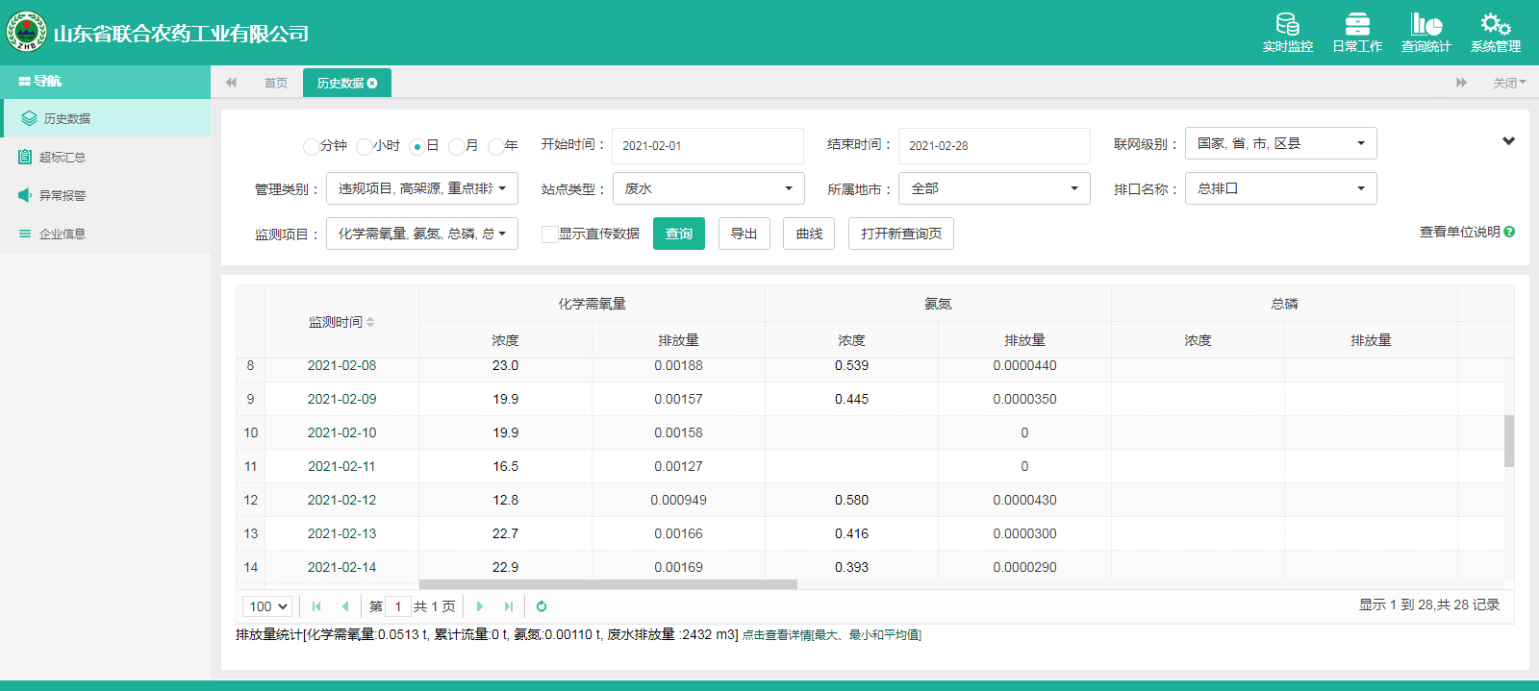The width and height of the screenshot is (1539, 691).
Task: Open 日常工作 daily work icon
Action: (x=1356, y=25)
